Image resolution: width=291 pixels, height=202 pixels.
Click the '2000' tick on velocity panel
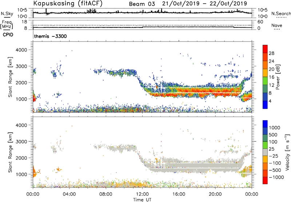pos(21,158)
